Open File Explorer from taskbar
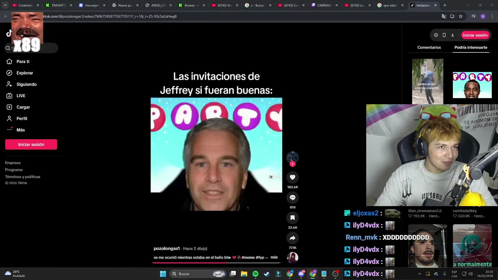 pyautogui.click(x=244, y=274)
